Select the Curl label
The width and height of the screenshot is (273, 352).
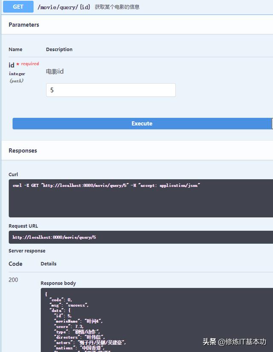click(x=13, y=175)
